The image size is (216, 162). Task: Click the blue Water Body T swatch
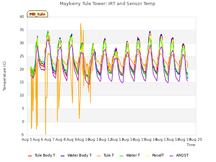click(x=62, y=156)
